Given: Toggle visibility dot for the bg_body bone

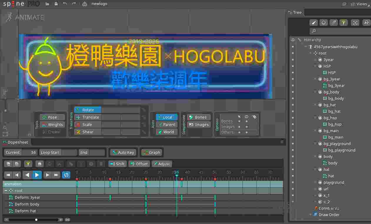Looking at the screenshot, I should 293,92.
